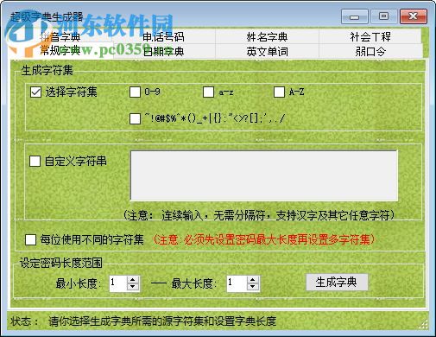Open the 日期字典 tab
Image resolution: width=436 pixels, height=337 pixels.
coord(163,52)
